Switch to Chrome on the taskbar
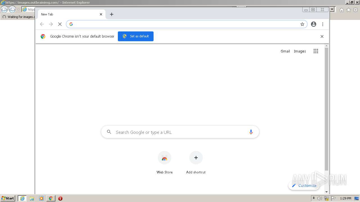Image resolution: width=360 pixels, height=202 pixels. 51,198
